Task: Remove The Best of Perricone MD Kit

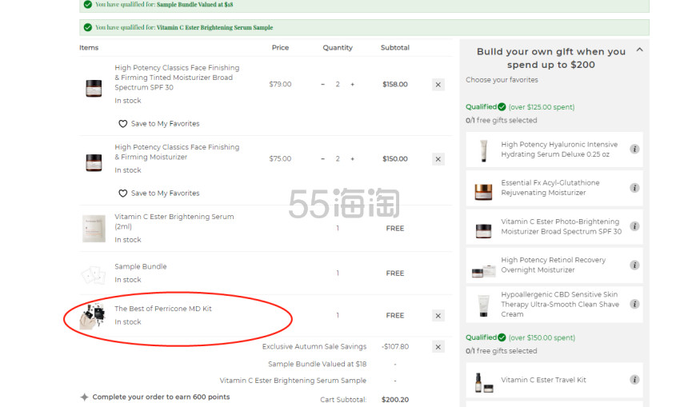Action: point(438,316)
